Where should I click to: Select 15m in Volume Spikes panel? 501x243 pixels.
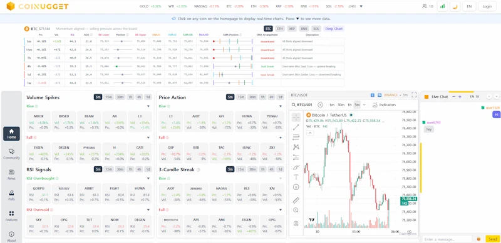coord(108,97)
